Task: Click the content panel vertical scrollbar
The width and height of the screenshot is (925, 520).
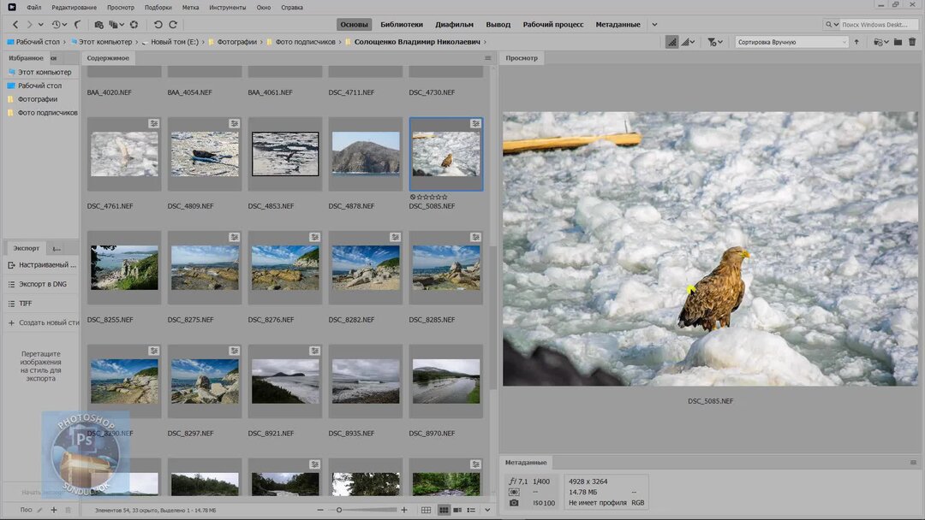Action: (x=492, y=318)
